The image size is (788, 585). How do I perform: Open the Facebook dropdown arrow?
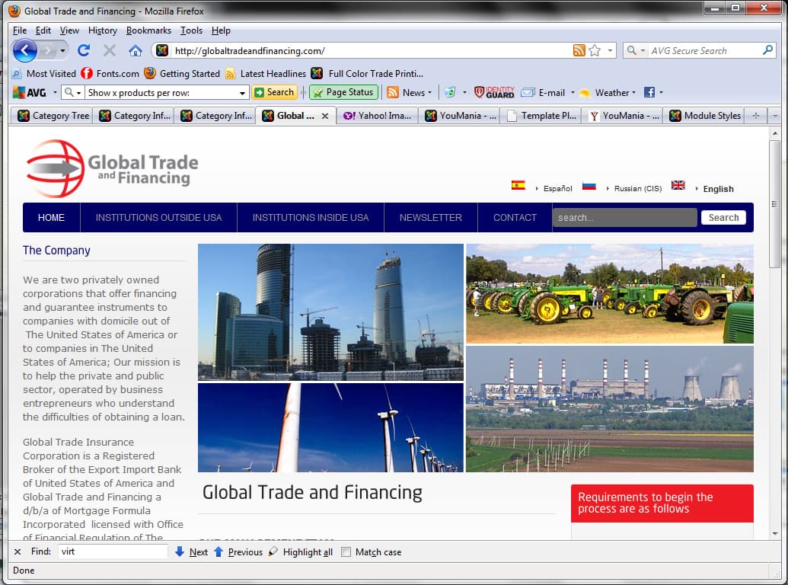pyautogui.click(x=661, y=92)
